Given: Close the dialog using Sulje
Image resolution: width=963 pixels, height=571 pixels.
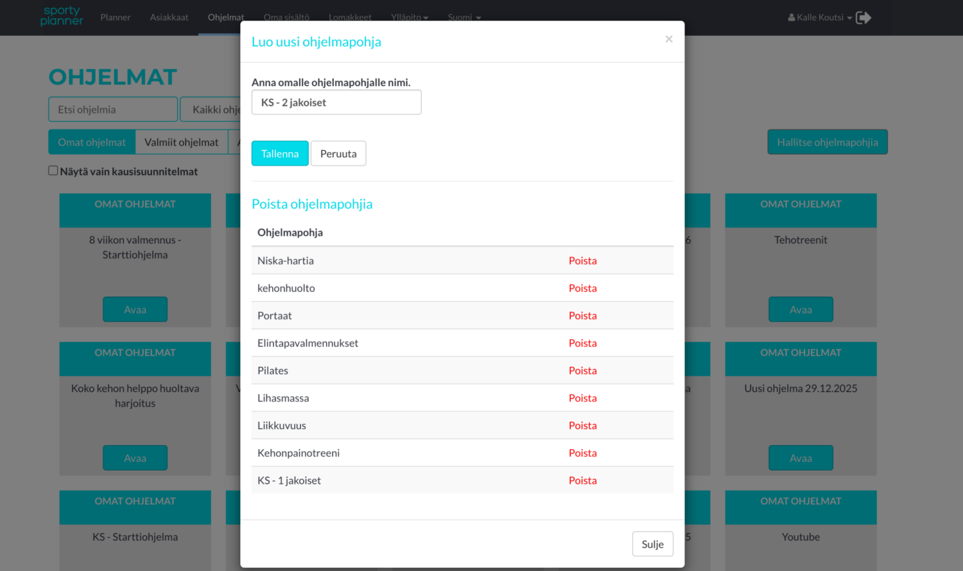Looking at the screenshot, I should coord(652,543).
